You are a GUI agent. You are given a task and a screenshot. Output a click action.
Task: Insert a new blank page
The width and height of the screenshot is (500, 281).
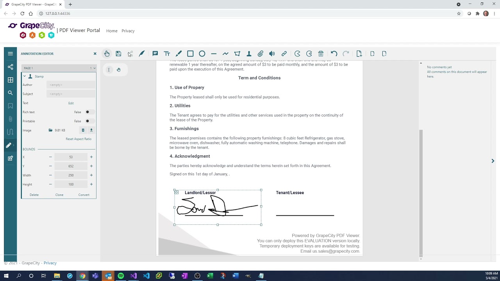click(x=359, y=53)
